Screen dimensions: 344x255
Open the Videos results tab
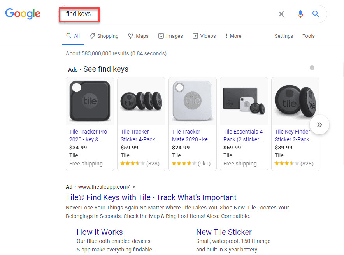204,36
